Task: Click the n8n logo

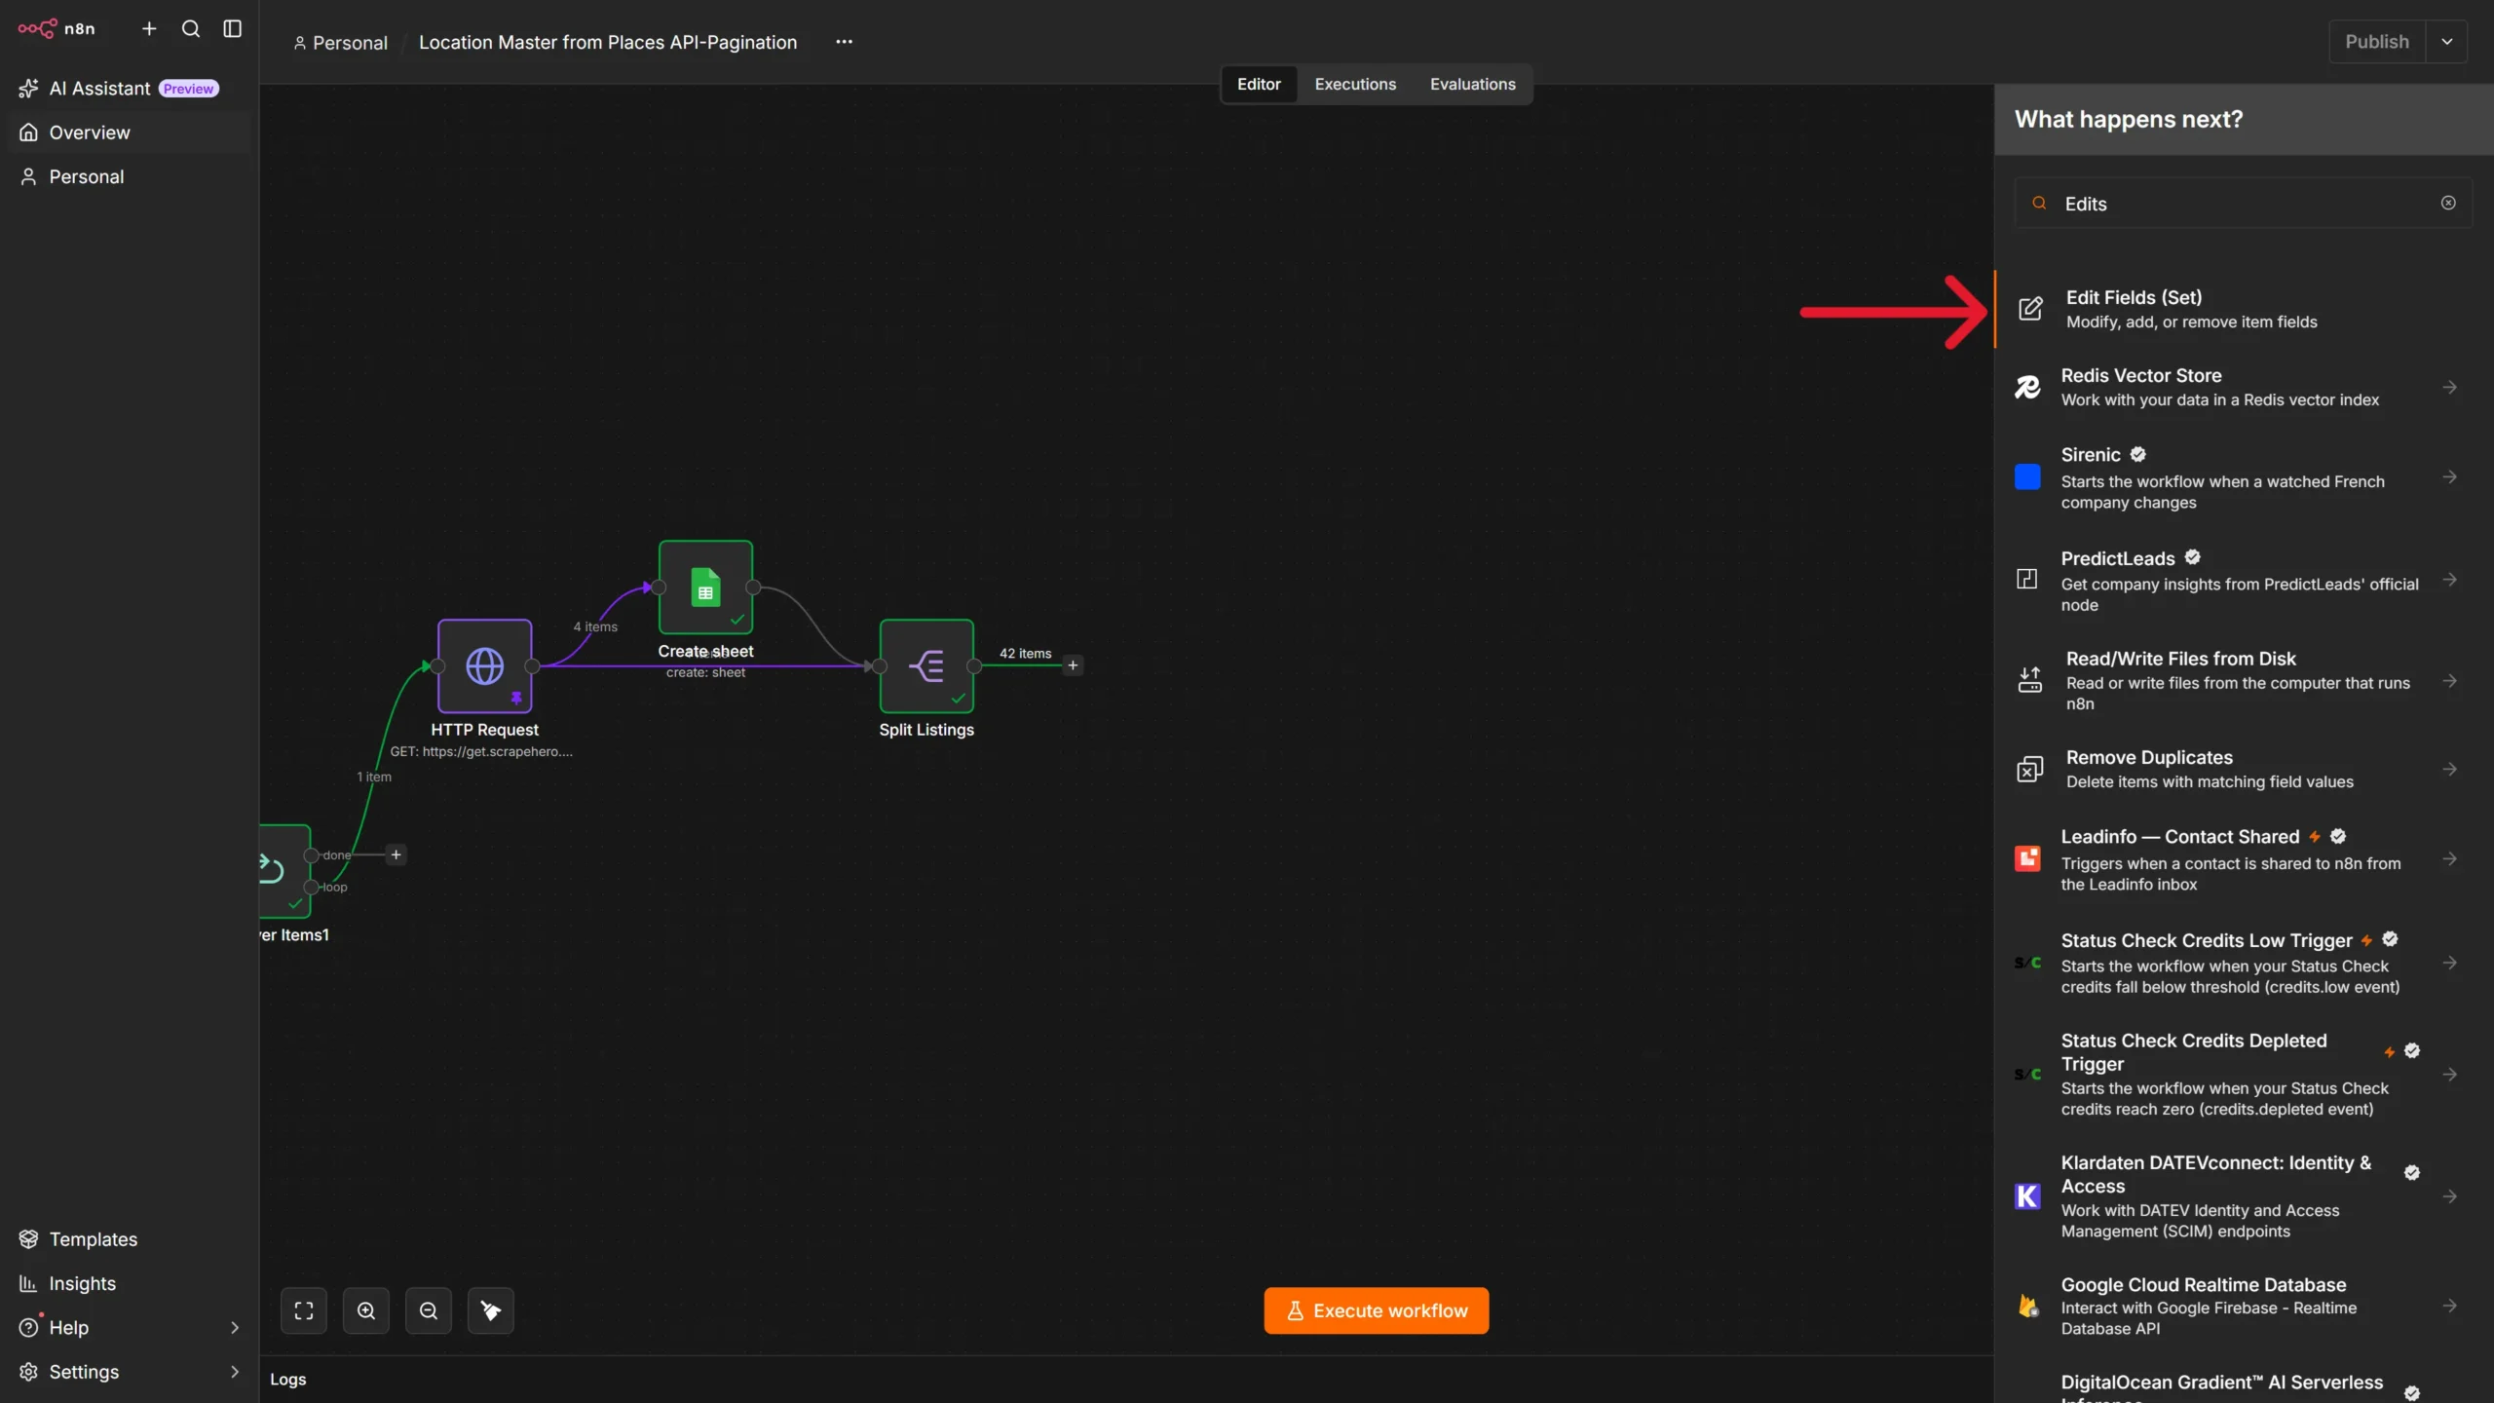Action: (57, 28)
